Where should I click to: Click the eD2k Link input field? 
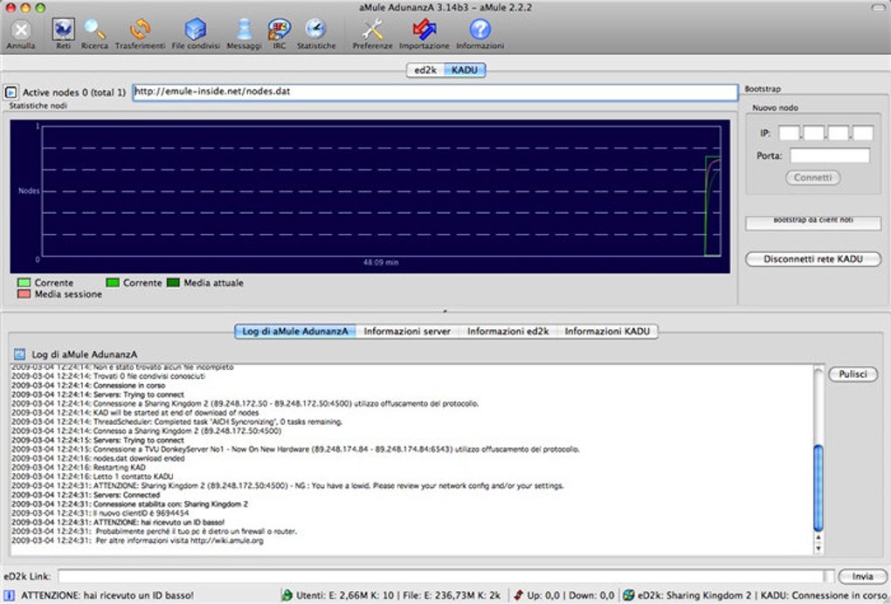[x=441, y=576]
